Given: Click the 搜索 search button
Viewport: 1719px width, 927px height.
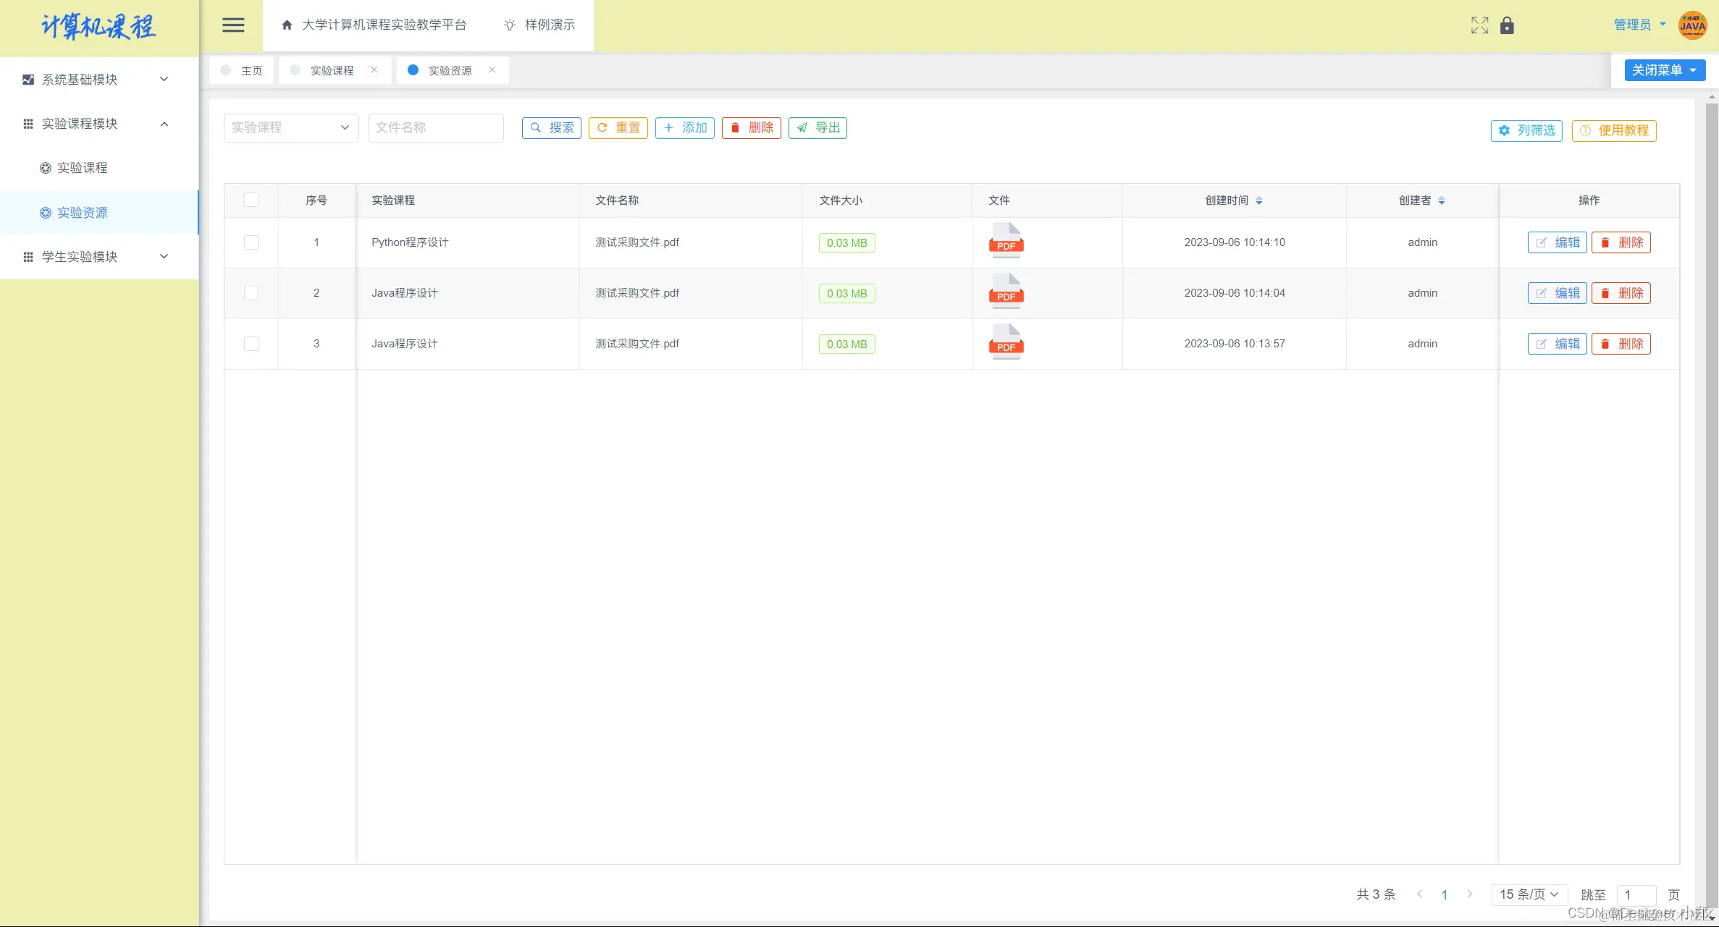Looking at the screenshot, I should [552, 128].
